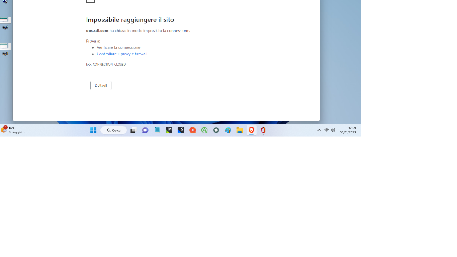Click the Wi-Fi icon in the system tray

[326, 130]
